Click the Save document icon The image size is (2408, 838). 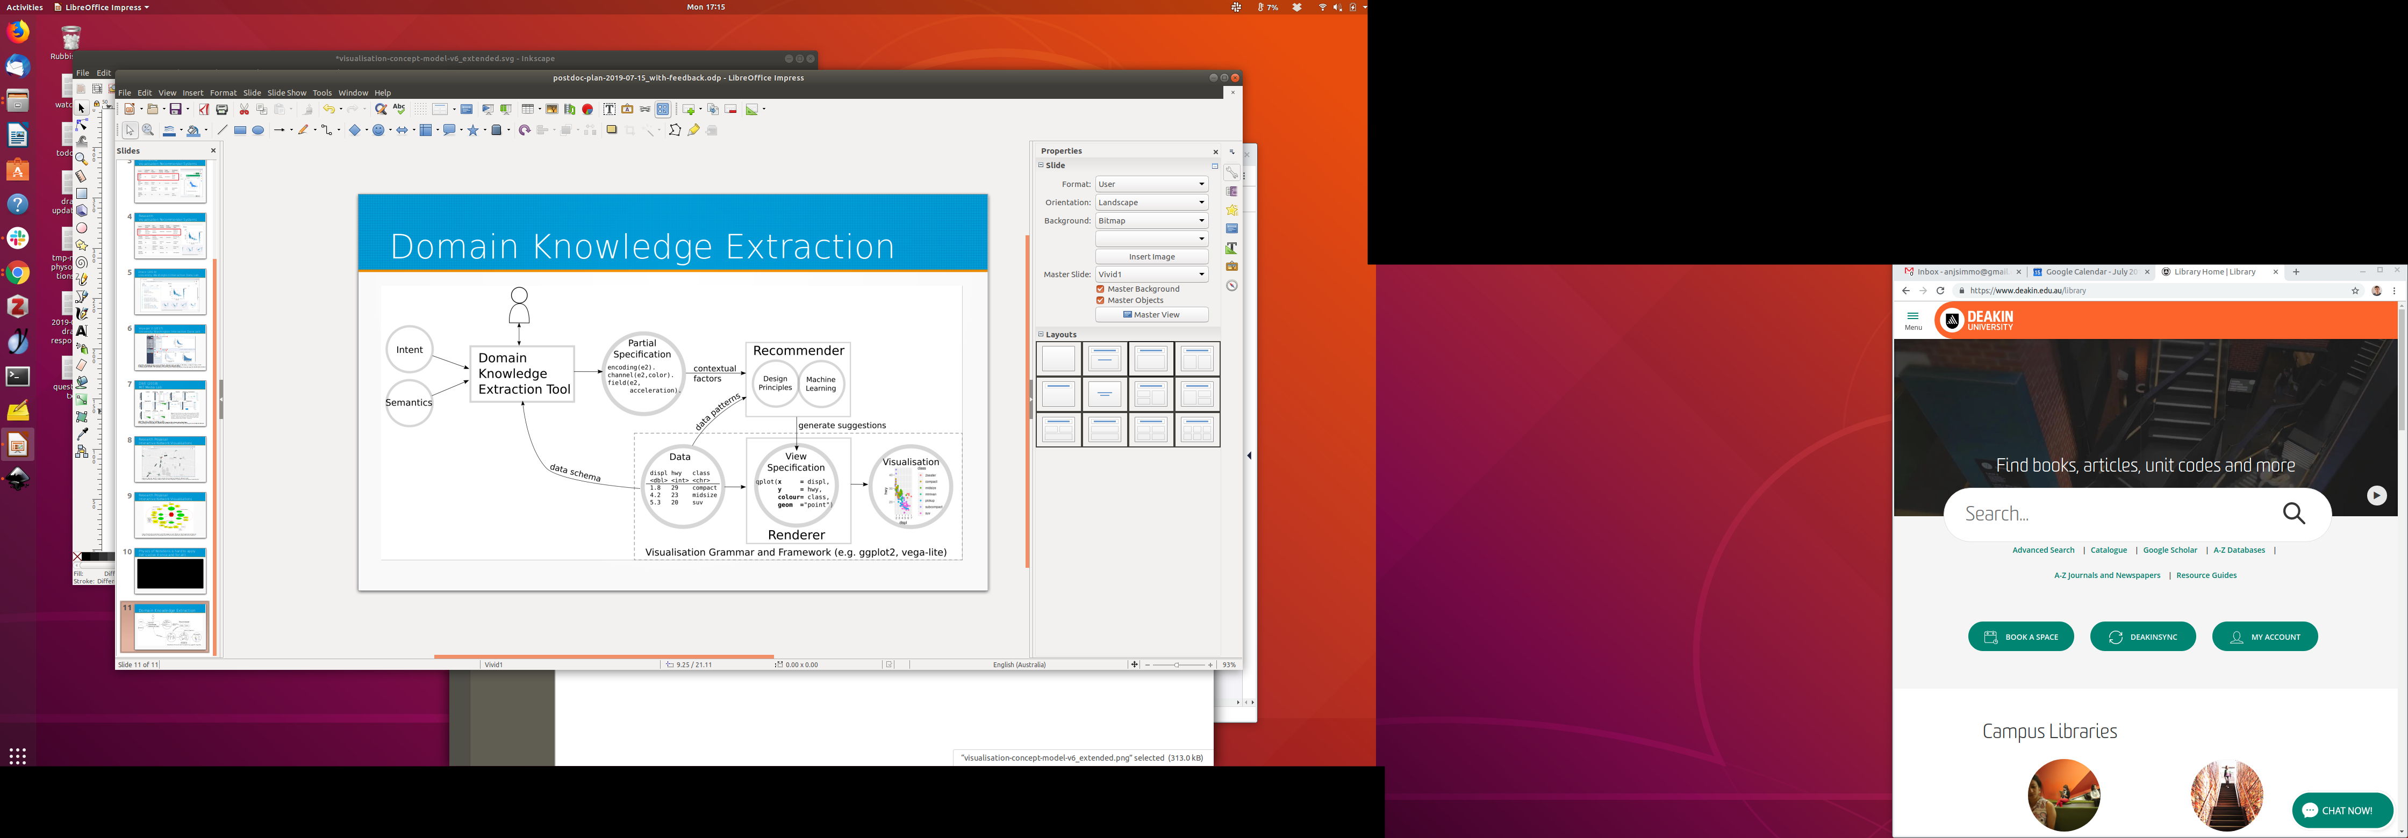click(x=175, y=109)
